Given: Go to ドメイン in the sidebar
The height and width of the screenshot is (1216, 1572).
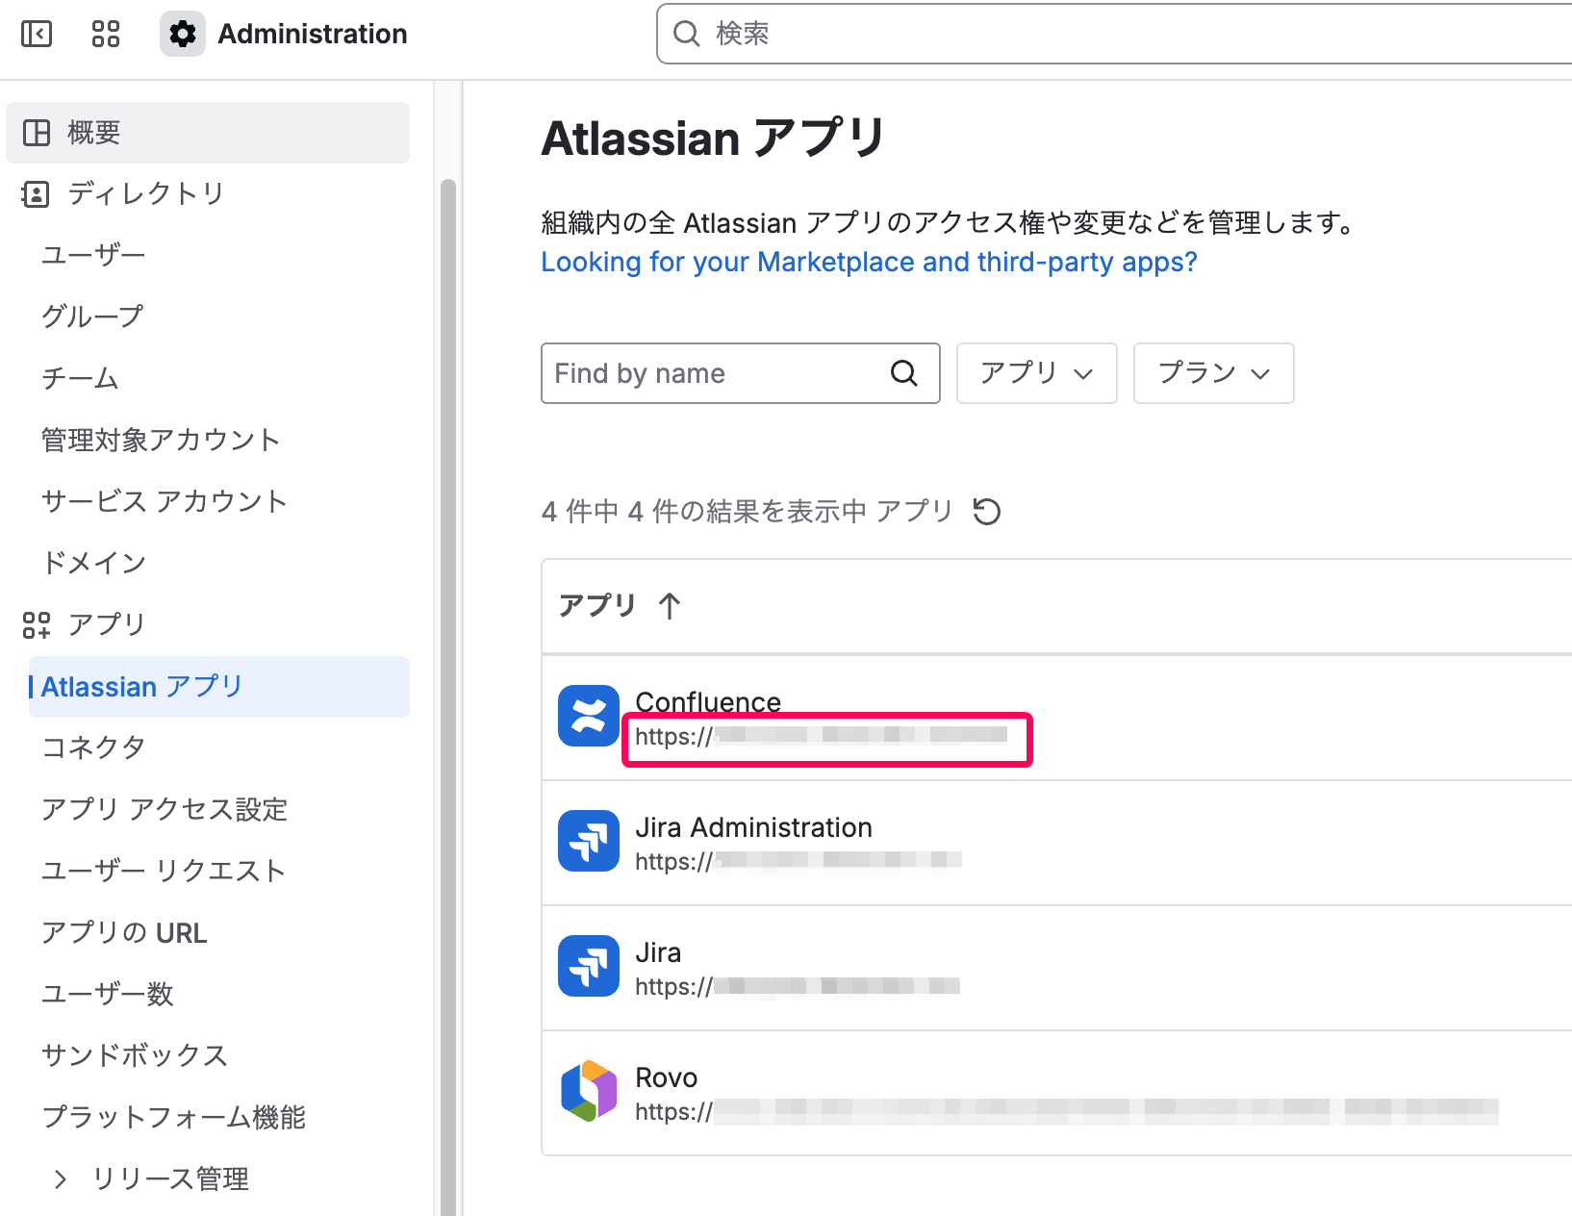Looking at the screenshot, I should 93,564.
